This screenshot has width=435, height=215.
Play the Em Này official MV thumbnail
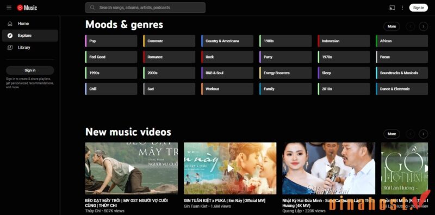230,168
